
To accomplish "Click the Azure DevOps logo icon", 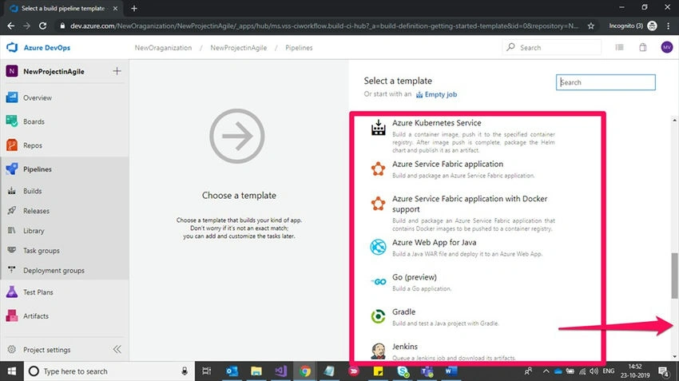I will click(12, 47).
